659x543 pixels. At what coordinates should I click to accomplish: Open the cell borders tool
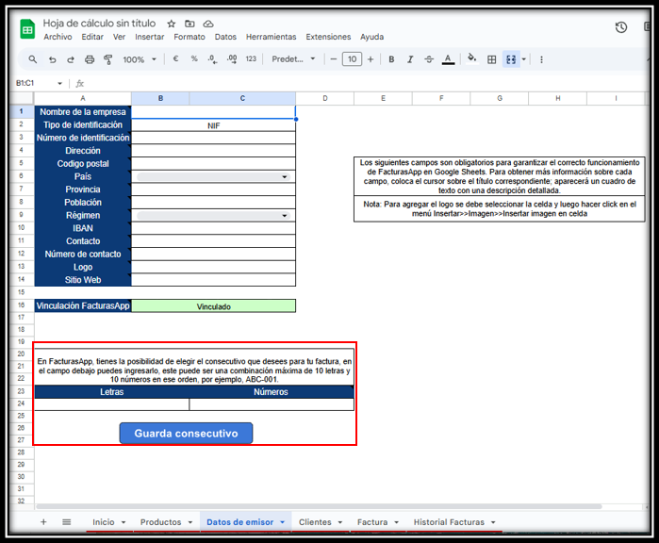pos(491,59)
